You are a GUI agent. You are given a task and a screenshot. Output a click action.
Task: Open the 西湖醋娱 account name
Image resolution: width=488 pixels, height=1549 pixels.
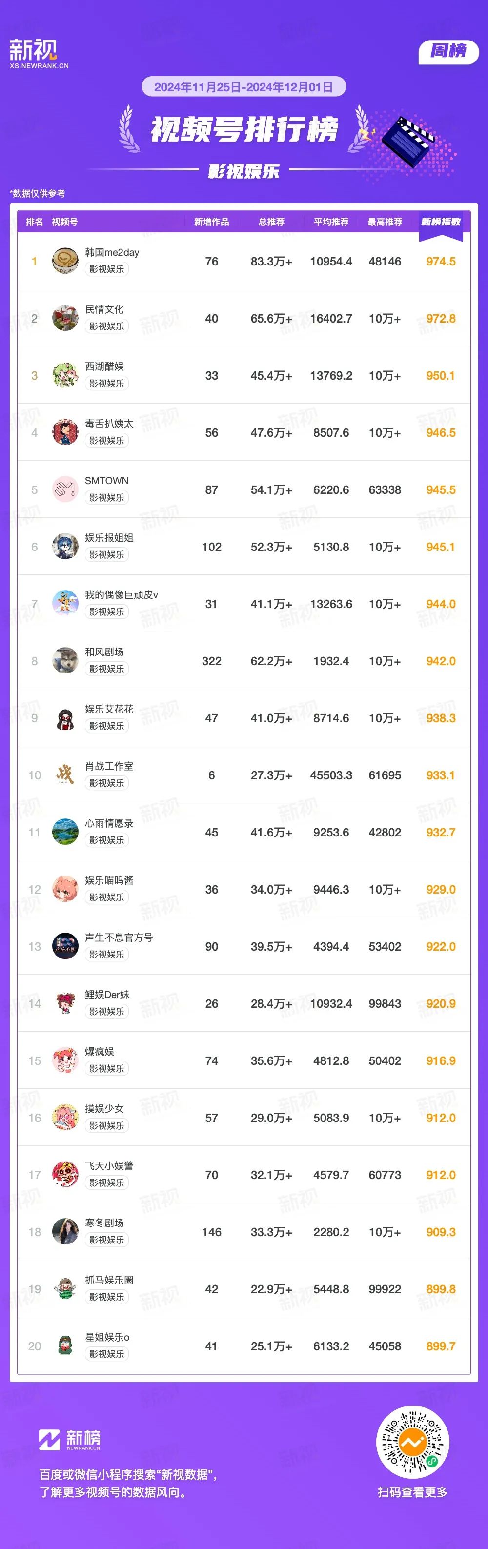[104, 366]
